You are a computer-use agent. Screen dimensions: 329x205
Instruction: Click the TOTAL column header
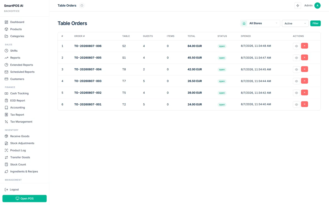191,36
